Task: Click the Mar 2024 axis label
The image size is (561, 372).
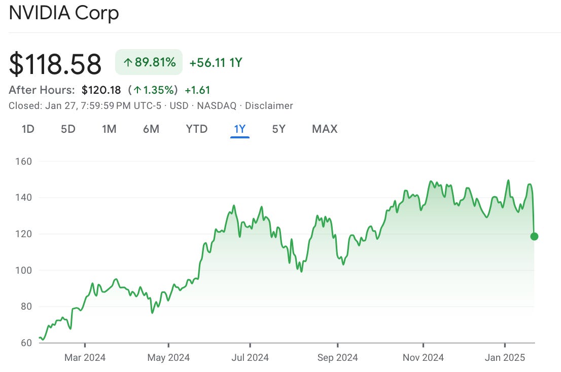Action: (85, 357)
